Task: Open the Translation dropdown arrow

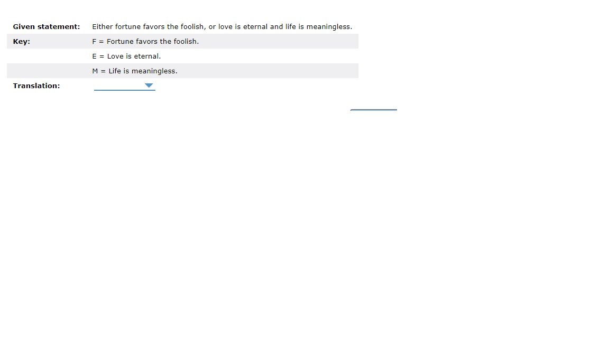Action: pyautogui.click(x=149, y=85)
